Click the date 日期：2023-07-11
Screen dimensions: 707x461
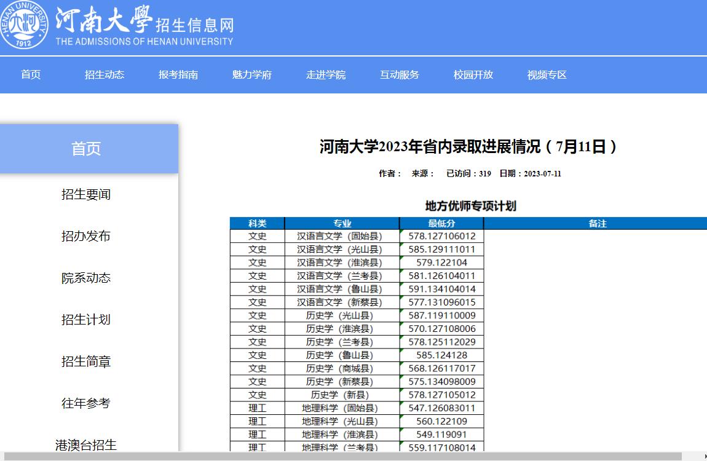point(530,173)
